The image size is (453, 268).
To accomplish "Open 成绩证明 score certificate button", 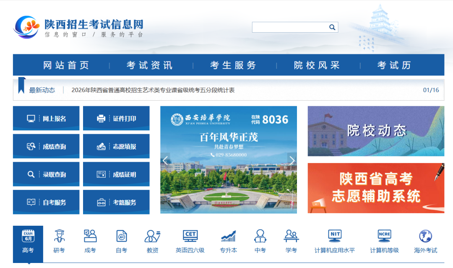I will tap(116, 174).
